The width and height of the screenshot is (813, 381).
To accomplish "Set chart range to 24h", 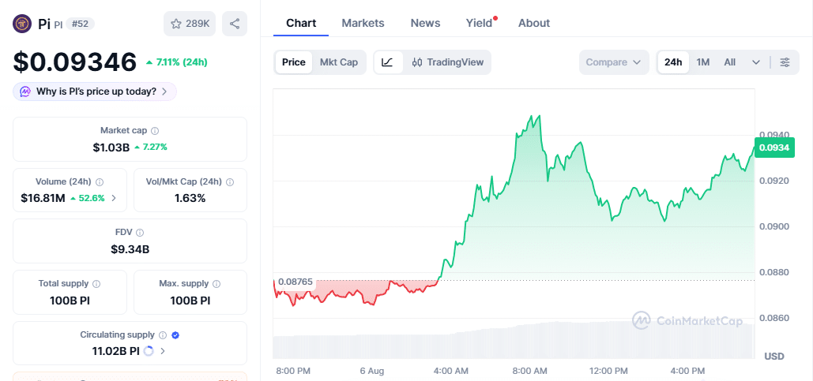I will 673,62.
